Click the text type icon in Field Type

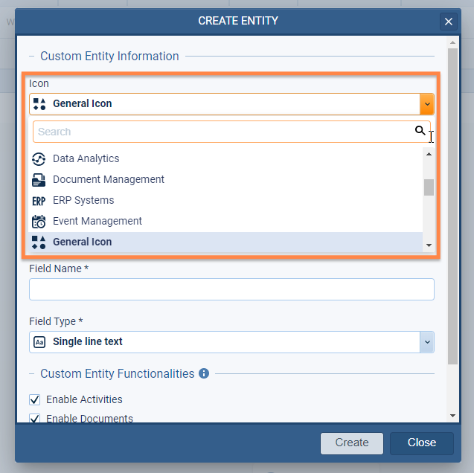tap(39, 342)
